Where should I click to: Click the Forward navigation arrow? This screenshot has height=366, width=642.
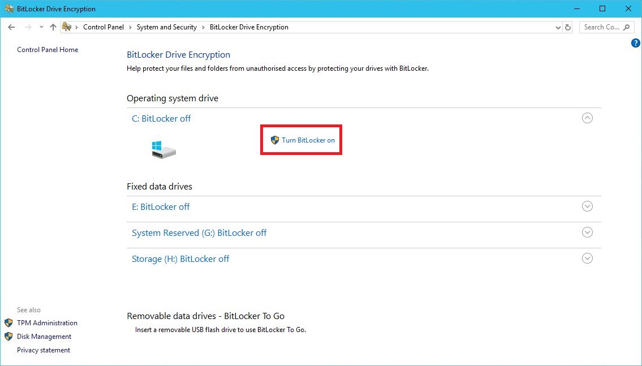click(28, 27)
